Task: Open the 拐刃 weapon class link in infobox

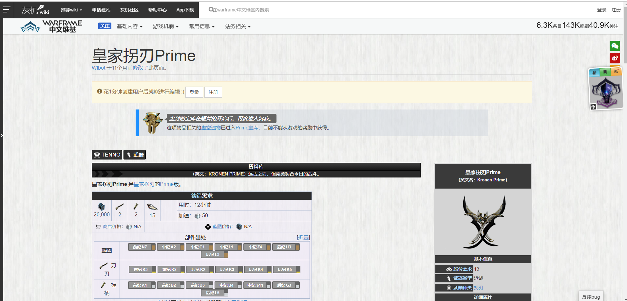Action: click(479, 288)
